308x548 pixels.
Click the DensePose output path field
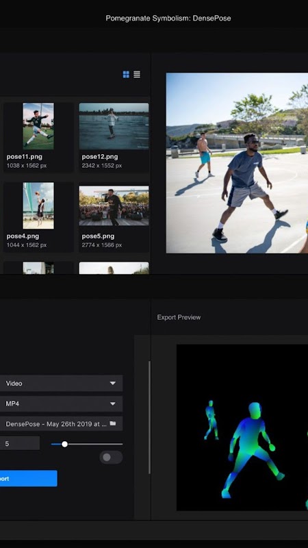click(61, 423)
